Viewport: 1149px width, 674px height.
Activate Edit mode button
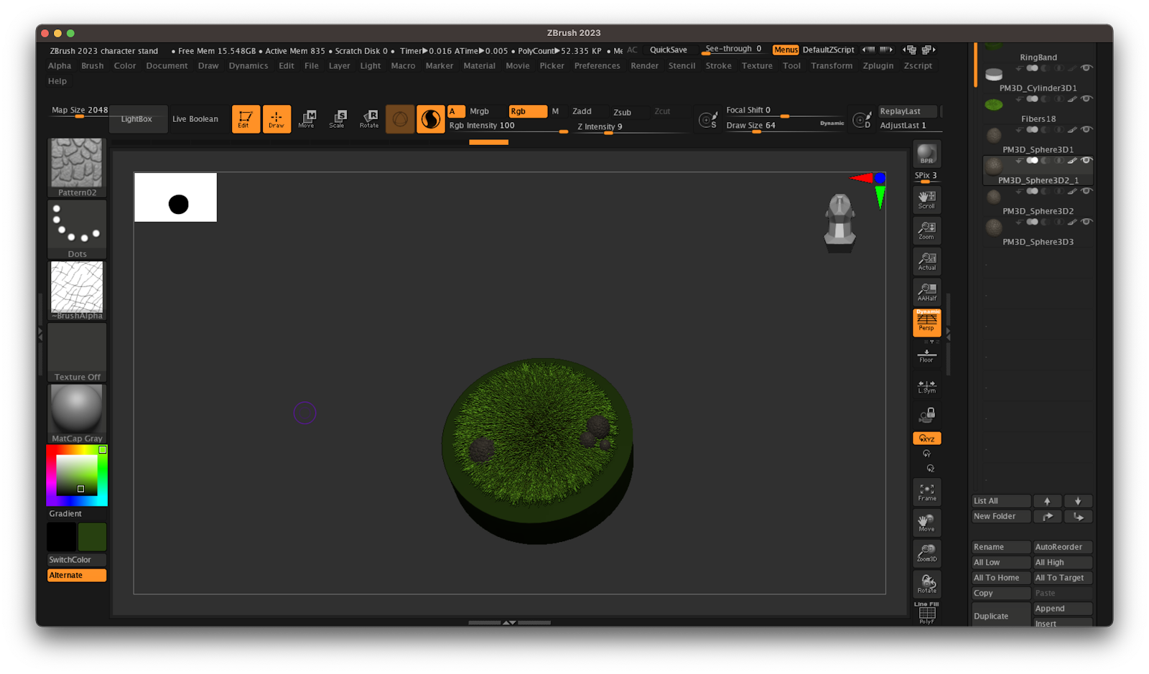[246, 119]
